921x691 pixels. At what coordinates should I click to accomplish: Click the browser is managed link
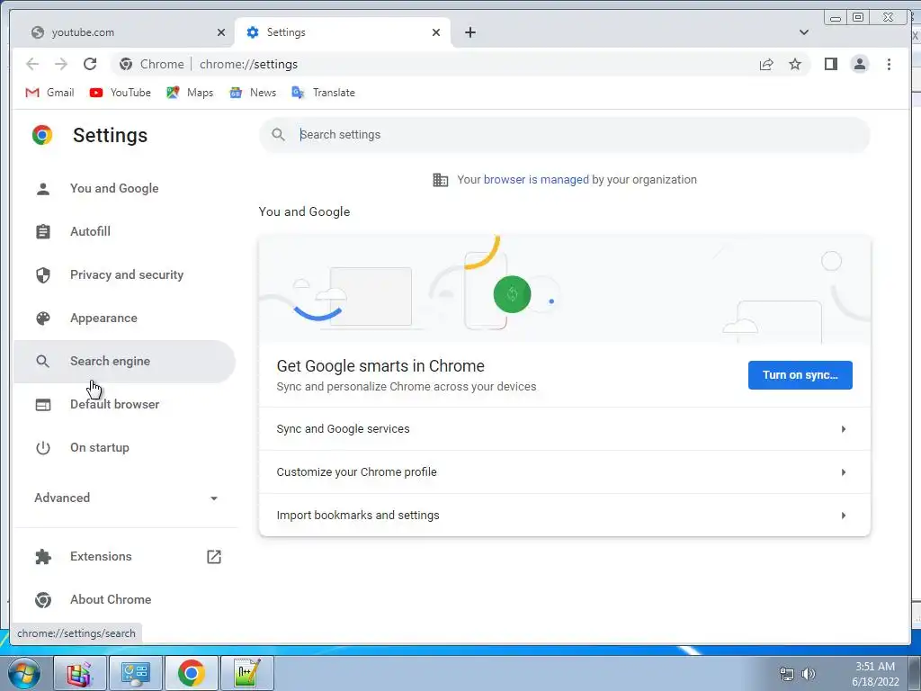pyautogui.click(x=536, y=180)
